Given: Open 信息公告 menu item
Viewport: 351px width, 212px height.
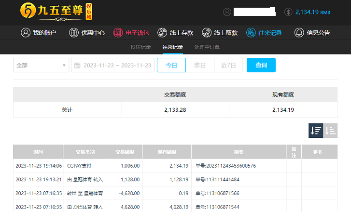Looking at the screenshot, I should [312, 33].
